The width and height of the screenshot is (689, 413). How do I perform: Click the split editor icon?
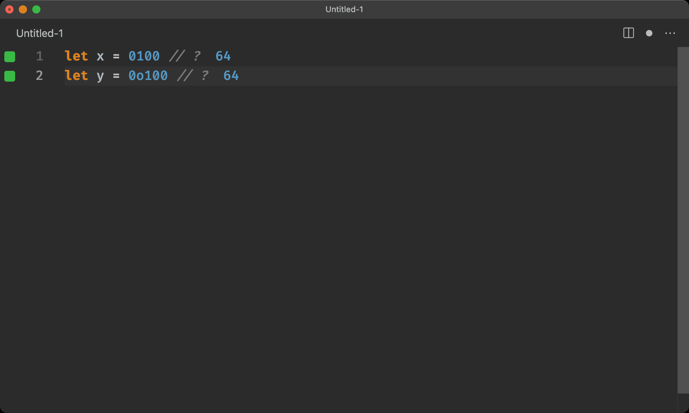click(628, 33)
